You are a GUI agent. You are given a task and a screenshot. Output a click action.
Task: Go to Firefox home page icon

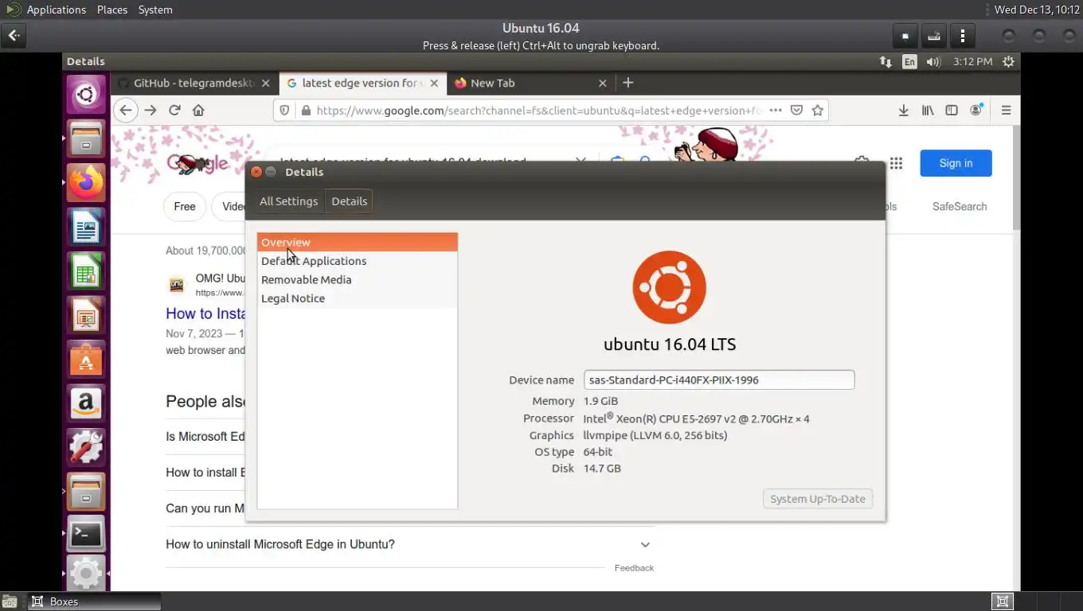click(198, 111)
